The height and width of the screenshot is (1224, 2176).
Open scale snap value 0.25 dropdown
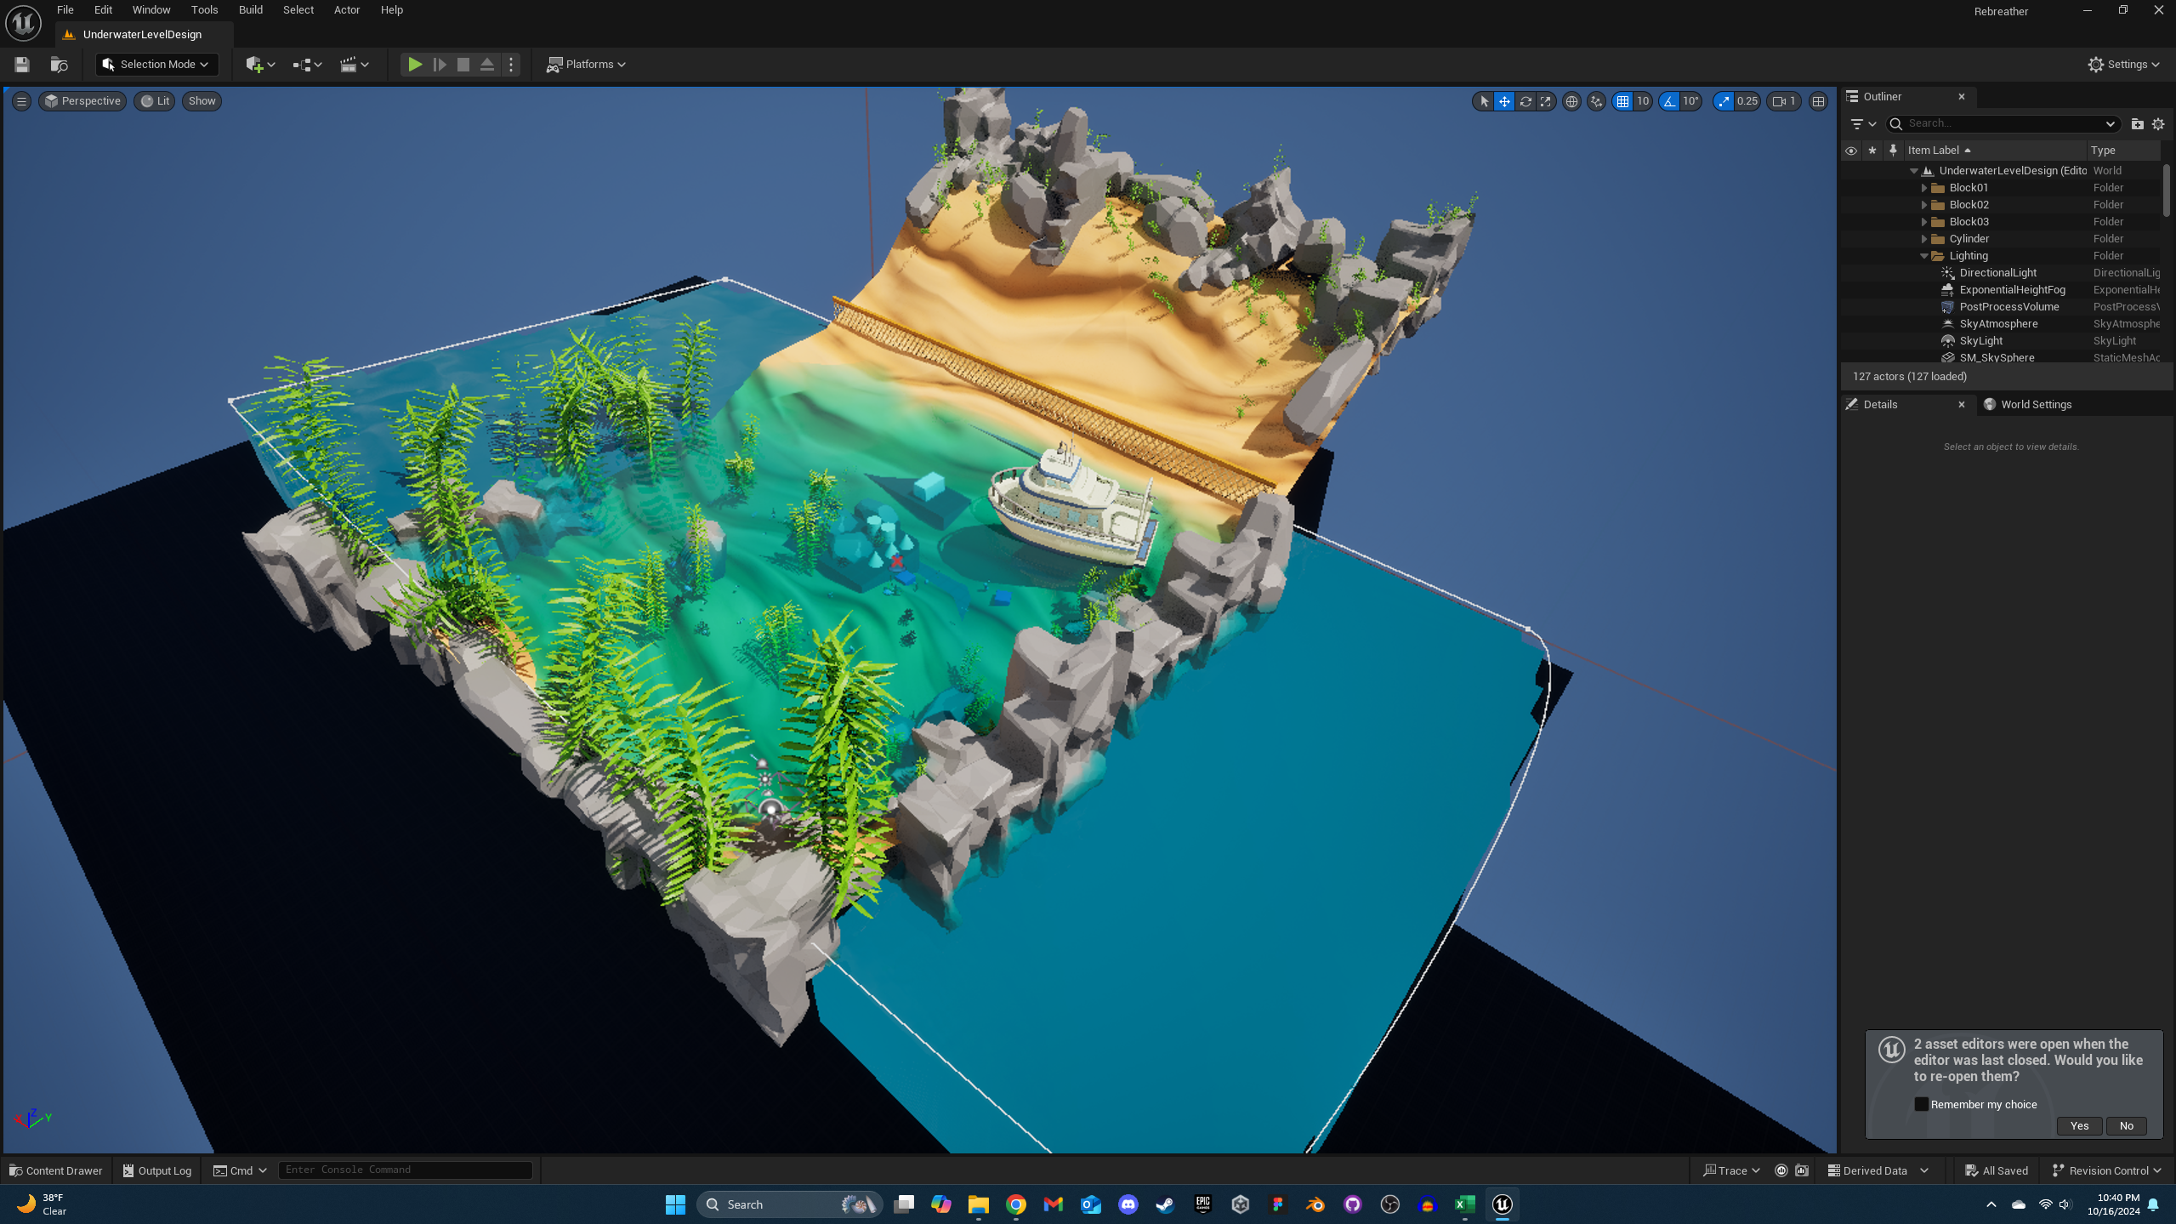coord(1747,101)
